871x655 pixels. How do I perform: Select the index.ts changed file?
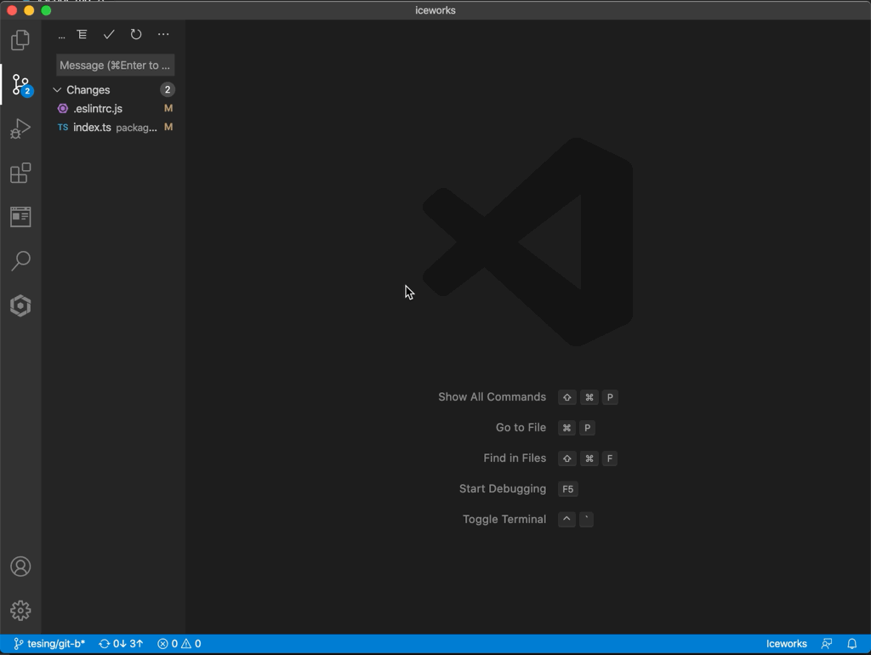(92, 128)
